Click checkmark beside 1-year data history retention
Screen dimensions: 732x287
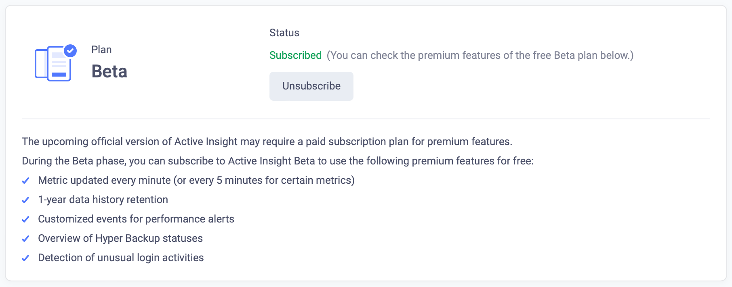pos(25,200)
